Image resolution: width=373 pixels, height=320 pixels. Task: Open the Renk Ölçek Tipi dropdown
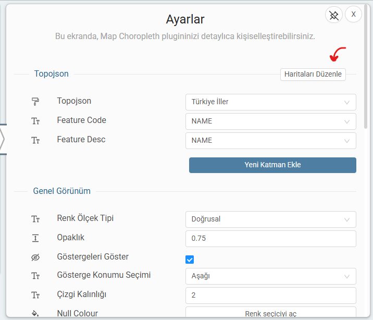[270, 219]
